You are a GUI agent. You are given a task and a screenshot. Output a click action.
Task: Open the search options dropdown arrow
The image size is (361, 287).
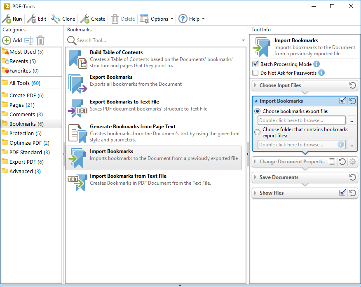(243, 40)
